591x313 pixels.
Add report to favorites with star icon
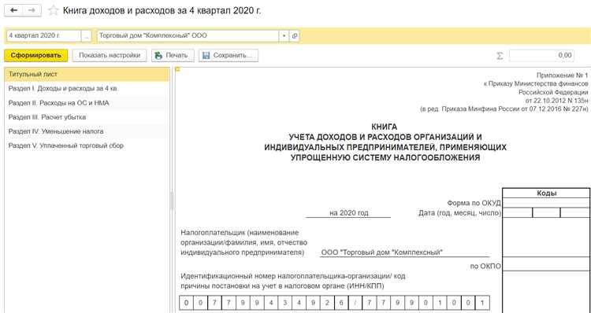click(53, 10)
